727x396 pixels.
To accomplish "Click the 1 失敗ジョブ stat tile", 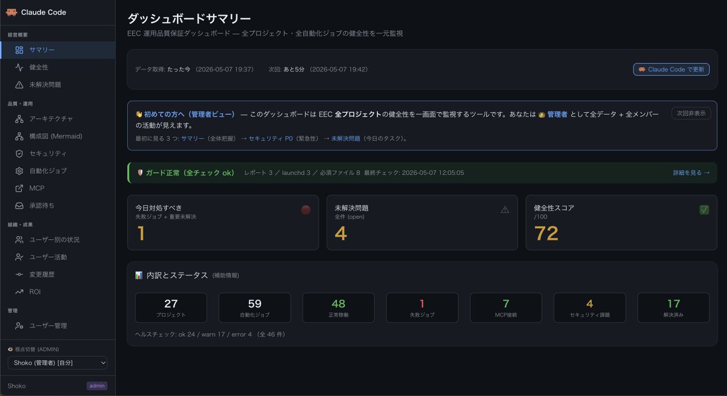I will [x=422, y=308].
